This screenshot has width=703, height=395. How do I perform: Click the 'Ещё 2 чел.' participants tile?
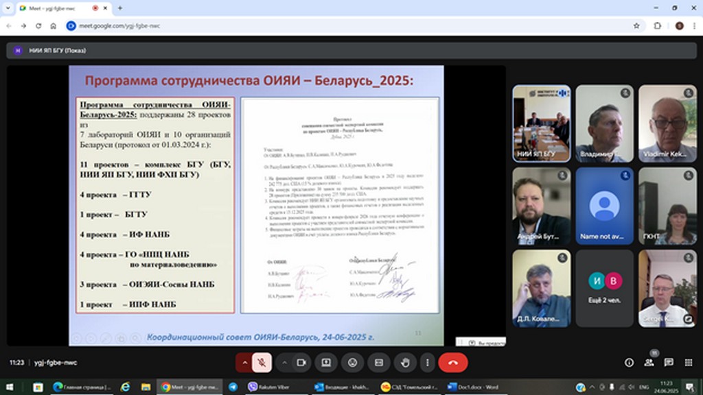604,287
